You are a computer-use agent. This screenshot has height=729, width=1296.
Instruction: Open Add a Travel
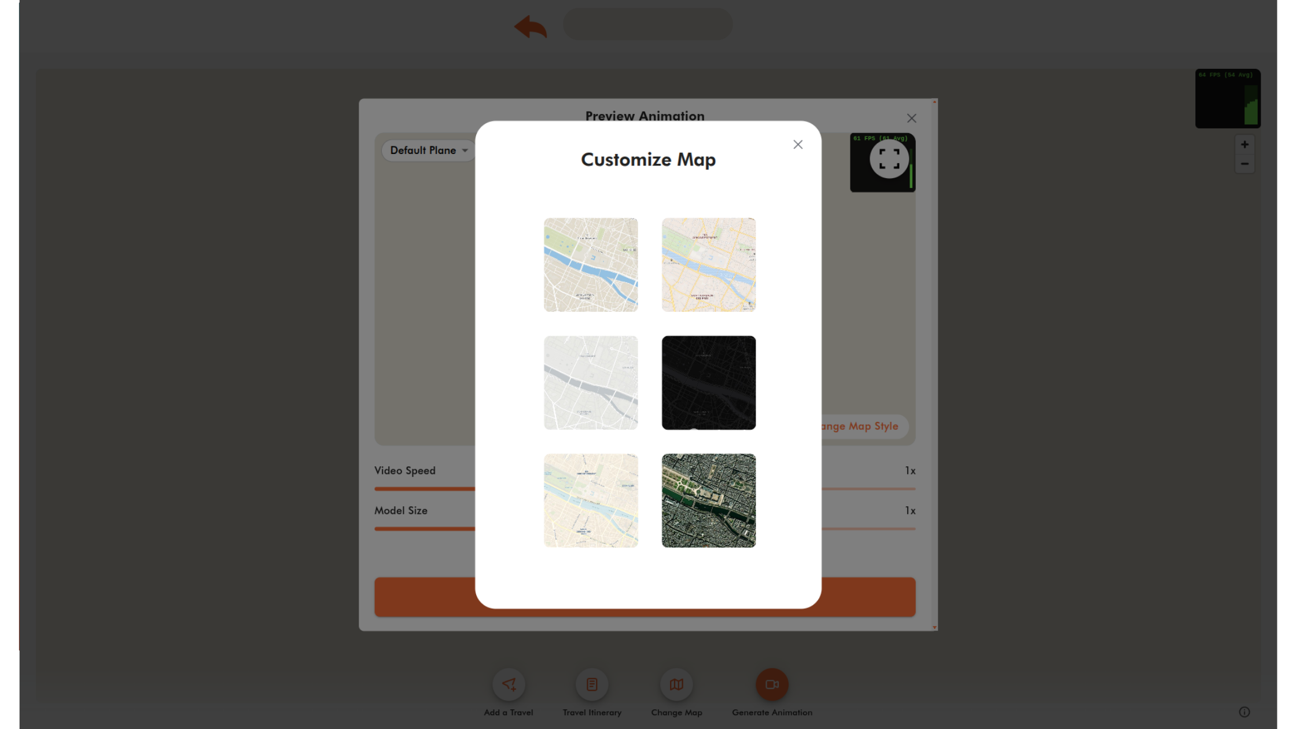point(509,684)
